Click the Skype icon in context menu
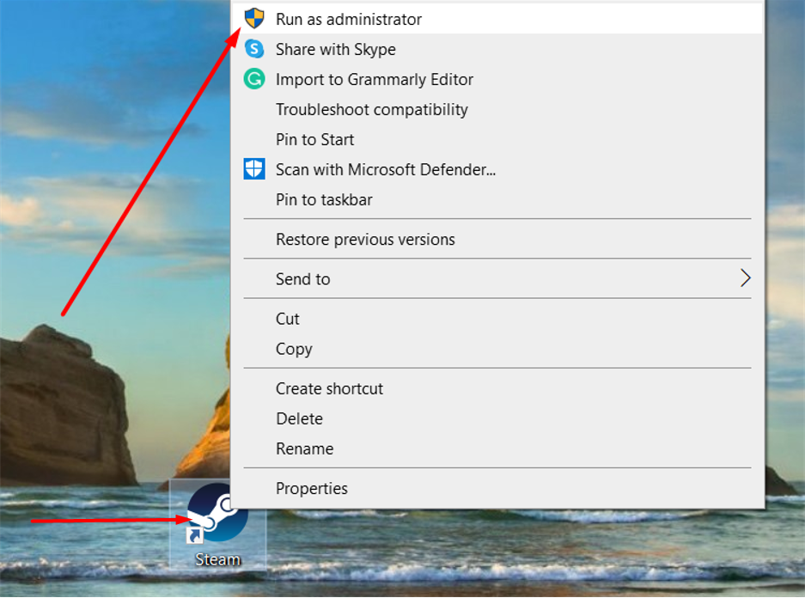Screen dimensions: 805x598 pos(253,49)
